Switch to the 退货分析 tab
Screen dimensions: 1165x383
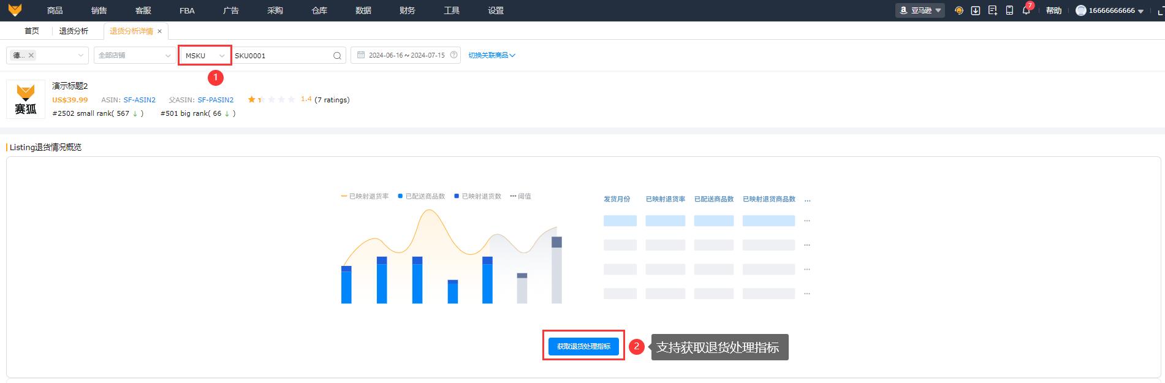coord(74,31)
